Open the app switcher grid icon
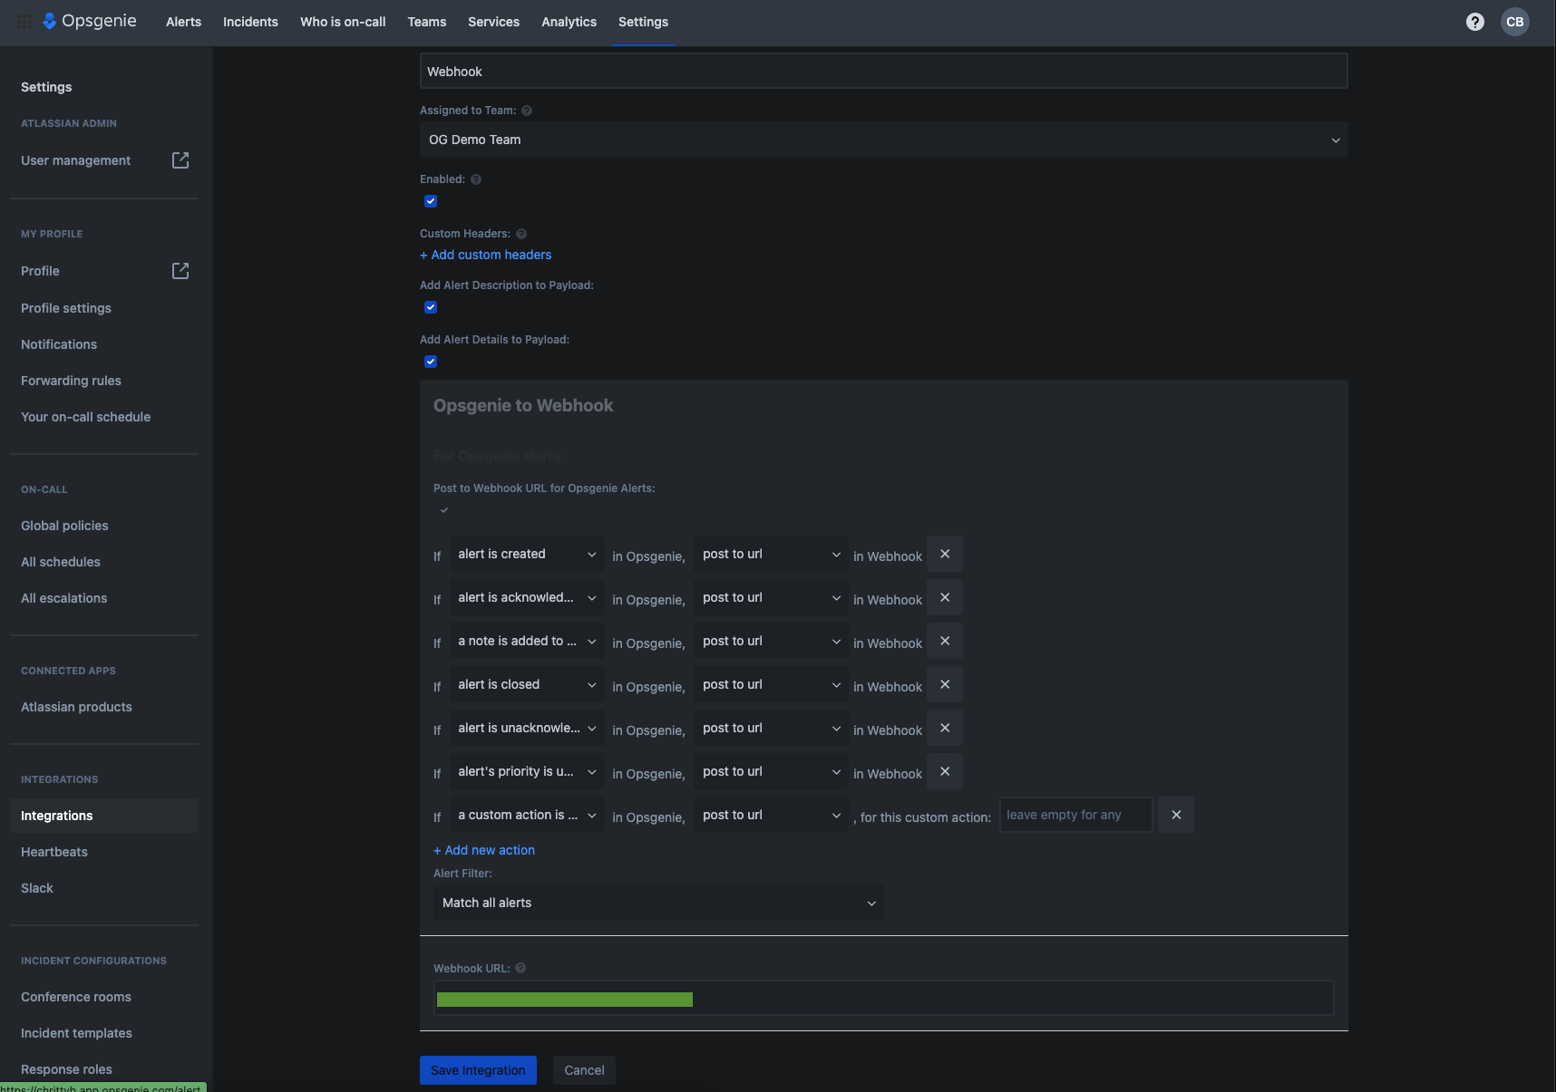This screenshot has width=1556, height=1092. tap(24, 22)
